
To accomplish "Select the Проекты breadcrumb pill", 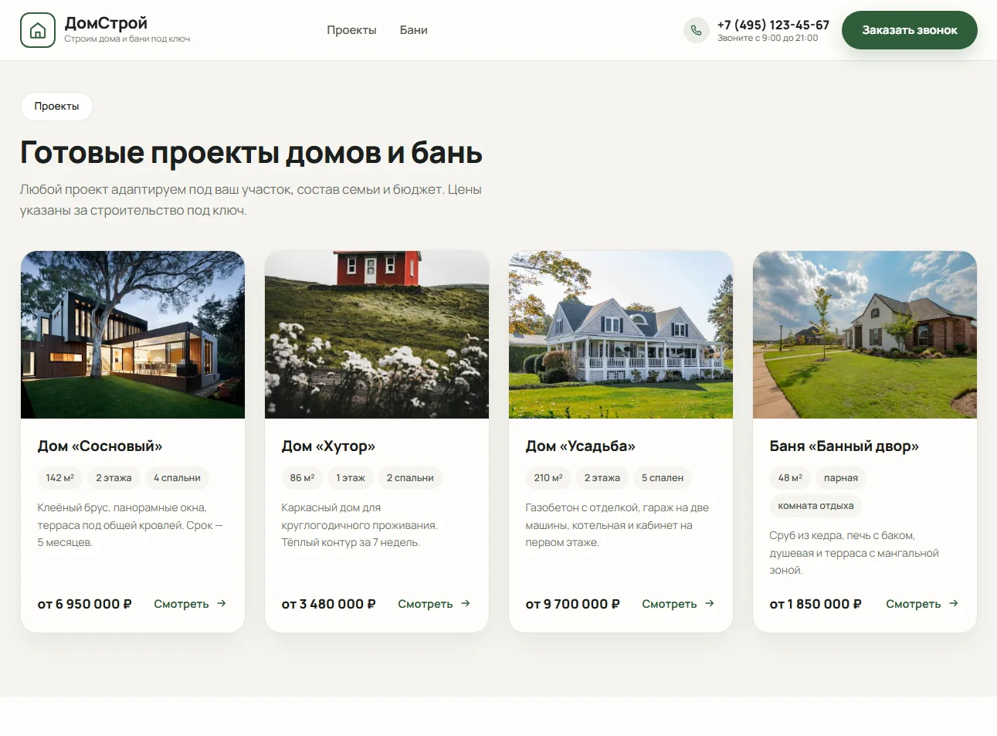I will (56, 107).
